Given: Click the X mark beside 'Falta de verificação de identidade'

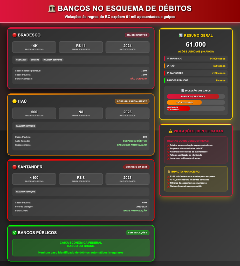Looking at the screenshot, I should tap(168, 155).
